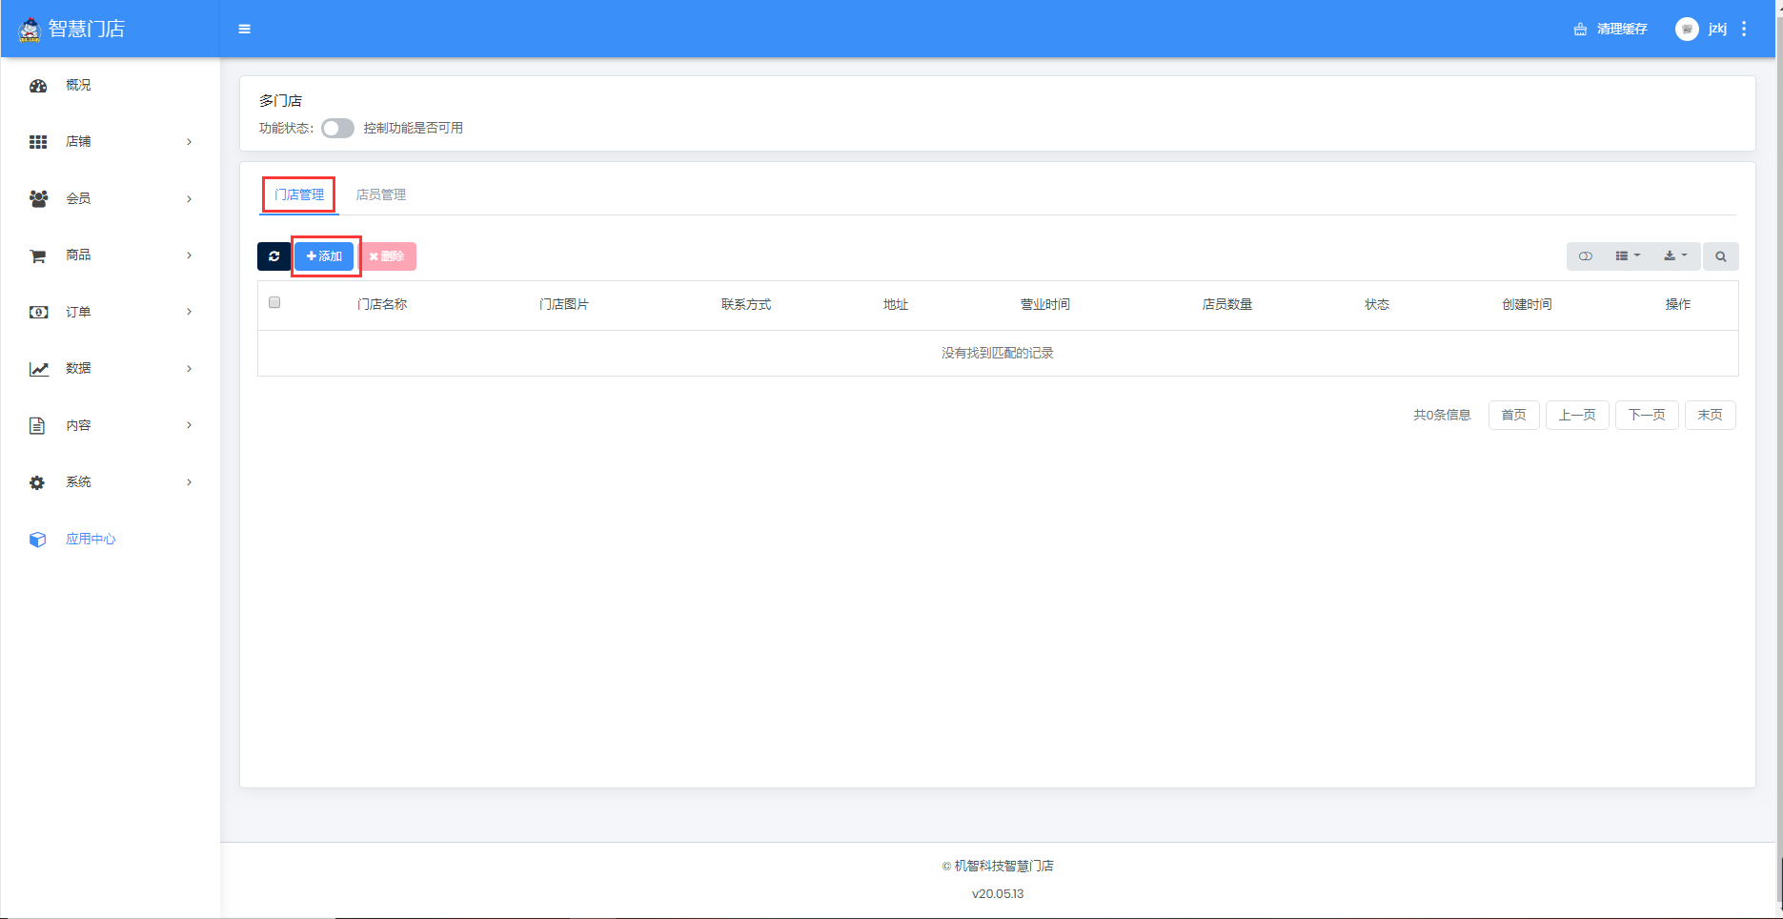Click the 状态 column header

(x=1377, y=304)
